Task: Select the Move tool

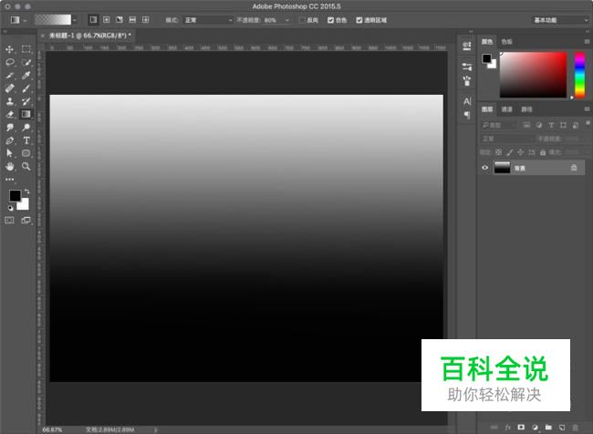Action: click(x=10, y=49)
